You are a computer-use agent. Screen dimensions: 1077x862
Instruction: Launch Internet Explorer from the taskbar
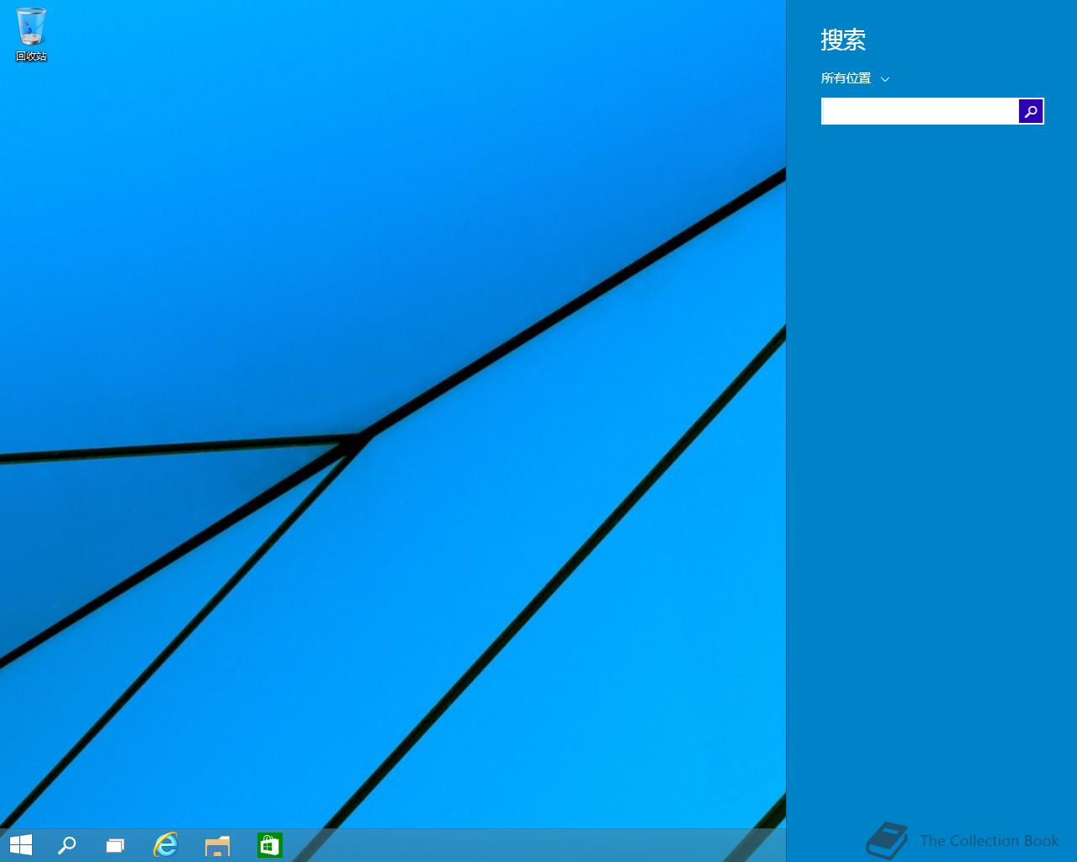[x=166, y=844]
